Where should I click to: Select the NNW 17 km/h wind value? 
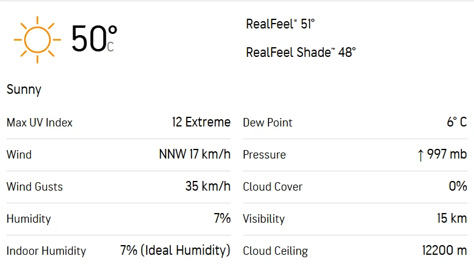click(195, 154)
